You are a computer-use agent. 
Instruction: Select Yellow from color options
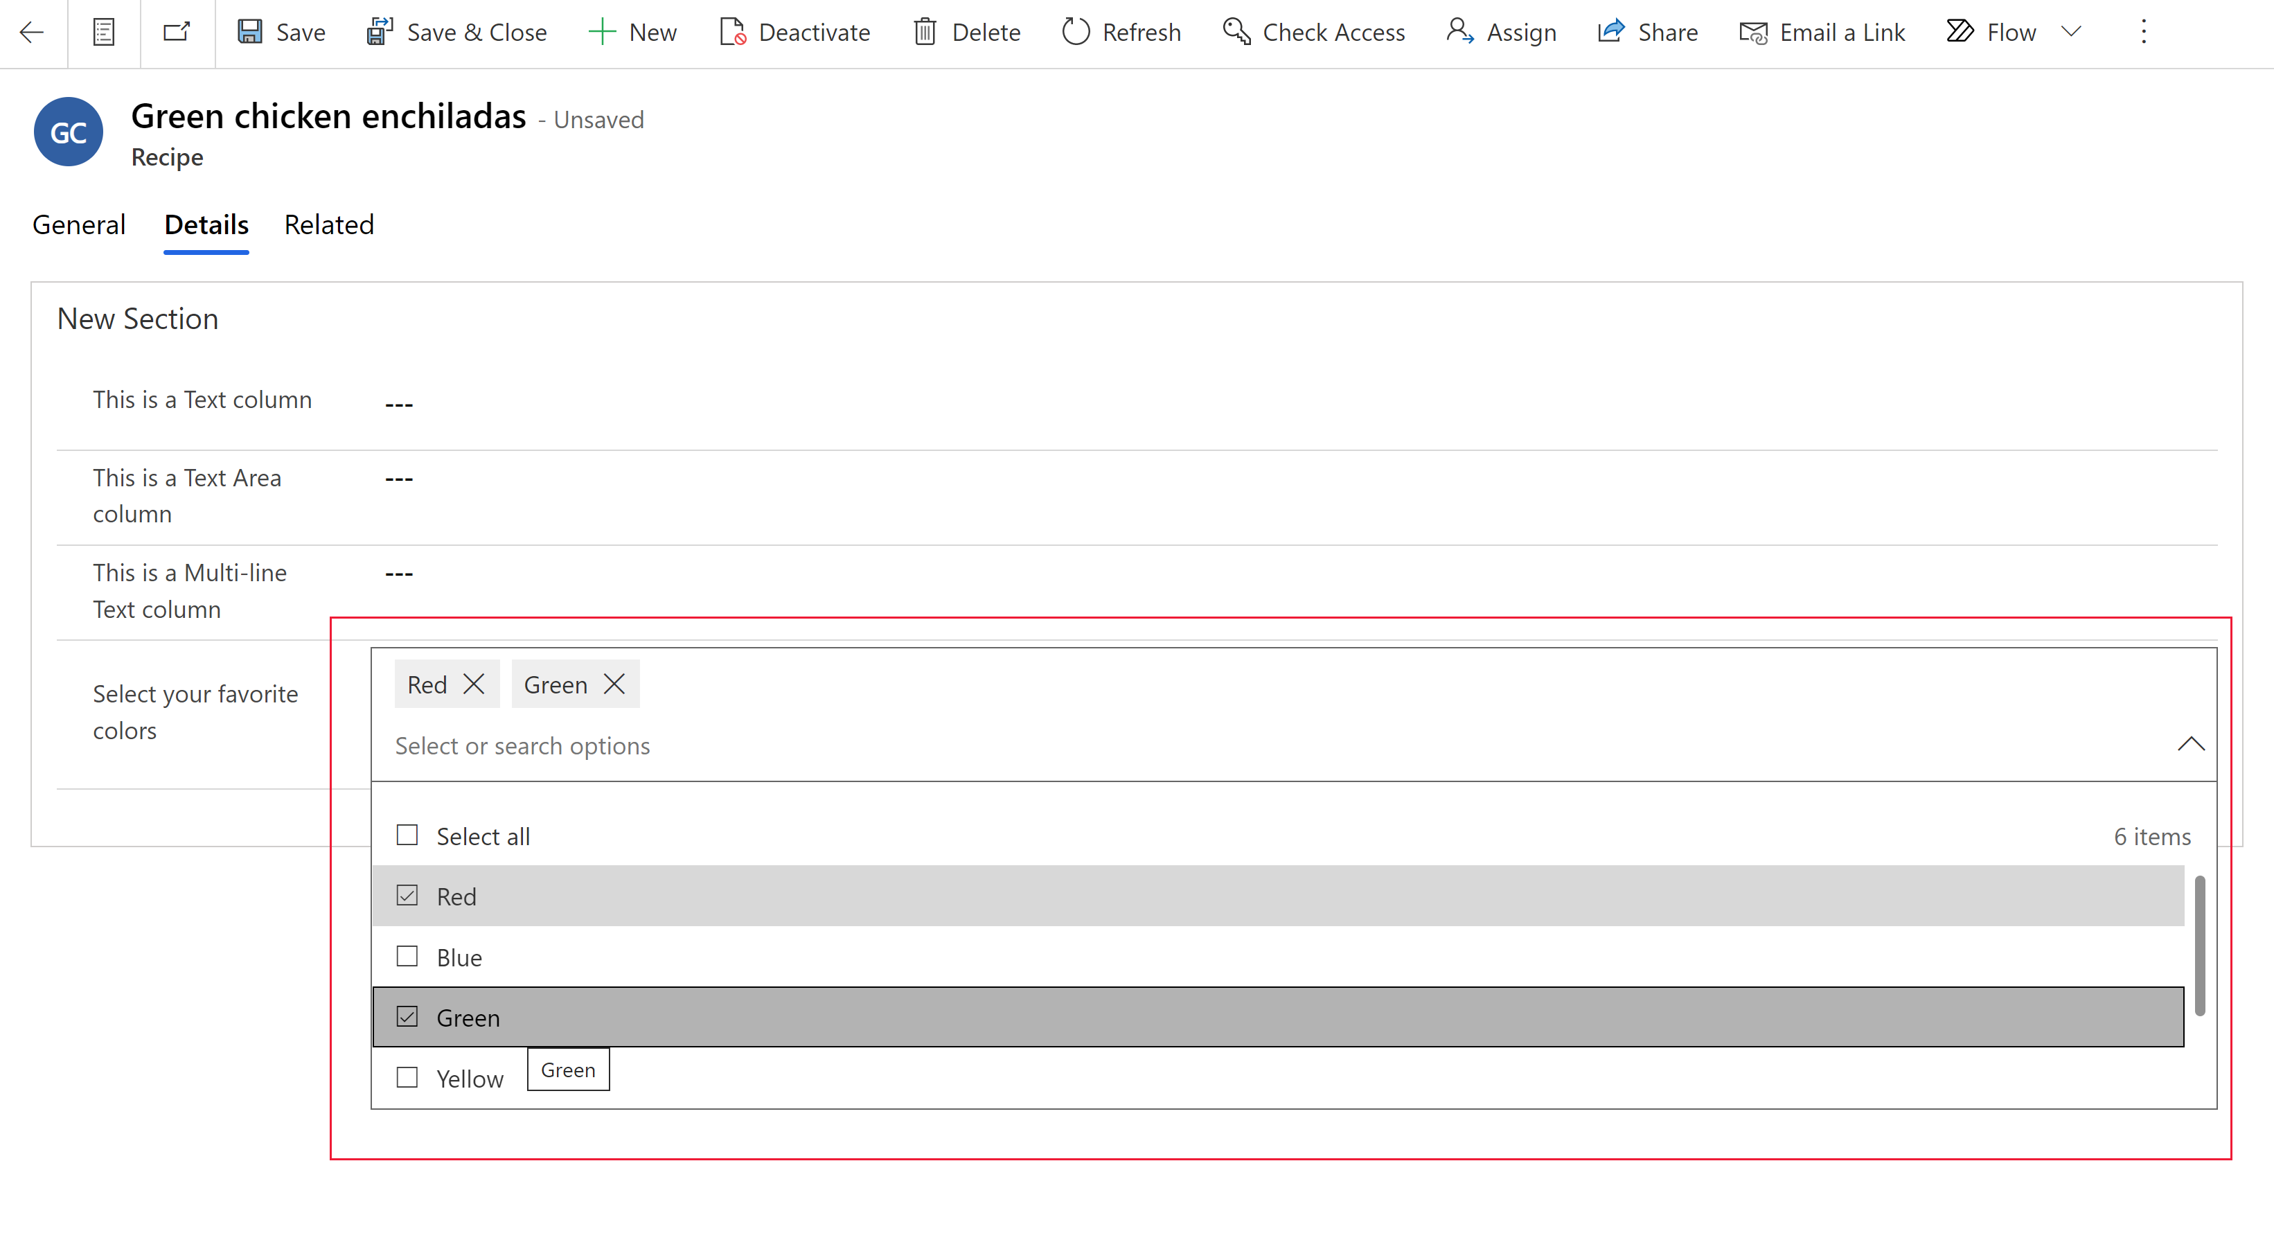pyautogui.click(x=406, y=1077)
